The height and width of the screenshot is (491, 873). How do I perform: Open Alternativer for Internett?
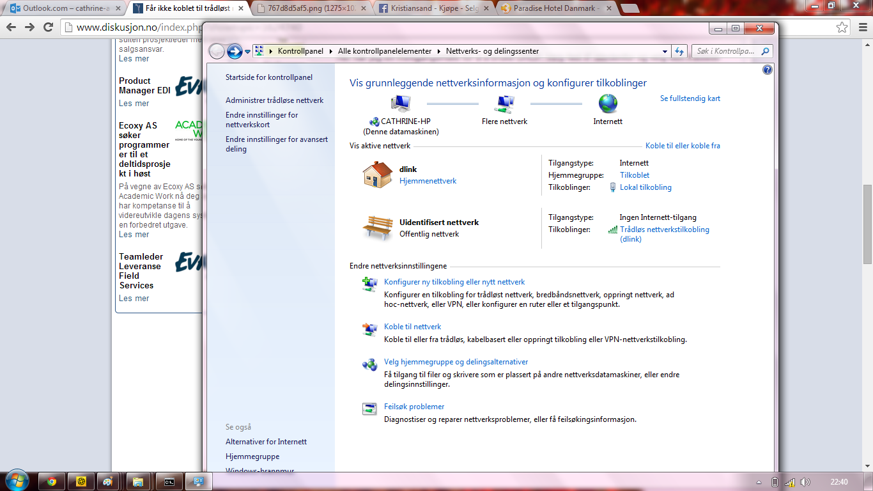(266, 442)
